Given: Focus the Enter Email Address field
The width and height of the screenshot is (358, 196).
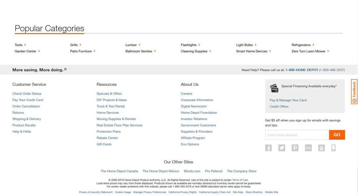Looking at the screenshot, I should click(297, 135).
